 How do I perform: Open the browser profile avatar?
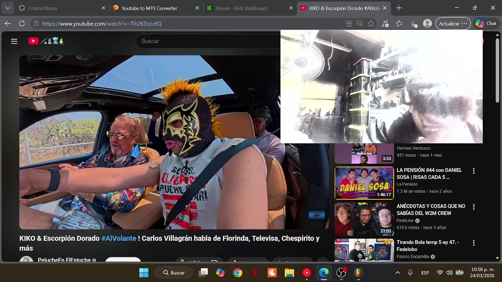coord(427,23)
